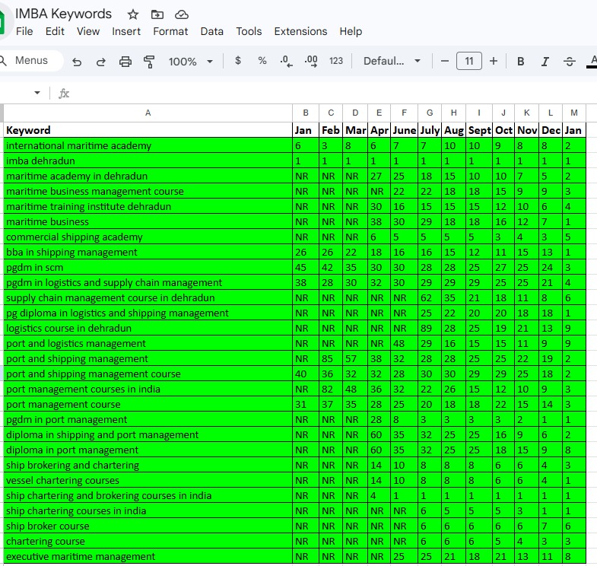Select column F header
This screenshot has height=566, width=597.
[x=404, y=113]
